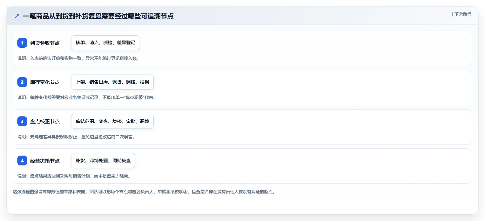
Task: Click the summary paragraph starting 这张流程图强调库存数值
Action: tap(144, 192)
